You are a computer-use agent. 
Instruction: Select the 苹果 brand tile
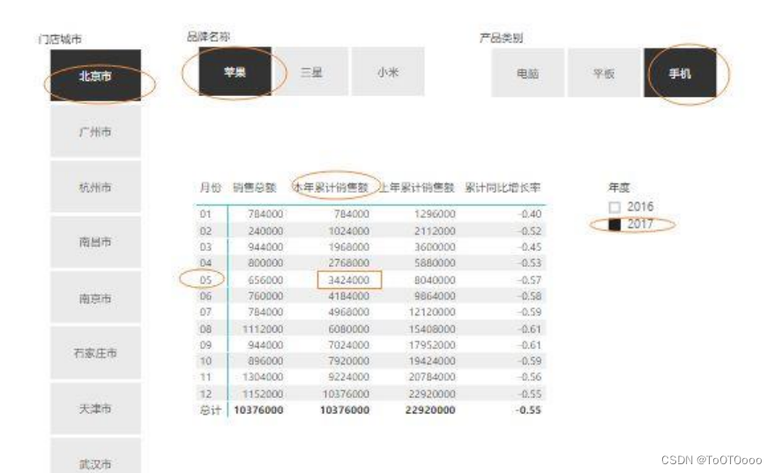click(x=235, y=71)
